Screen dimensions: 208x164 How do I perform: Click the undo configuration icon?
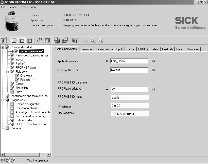tap(39, 40)
